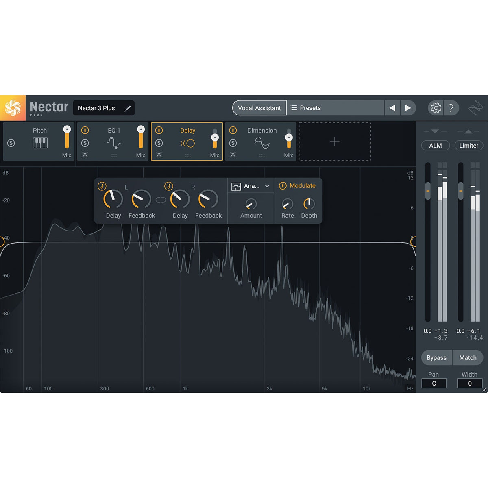Click Dimension module reorder handle dots
The width and height of the screenshot is (488, 488).
tap(262, 156)
